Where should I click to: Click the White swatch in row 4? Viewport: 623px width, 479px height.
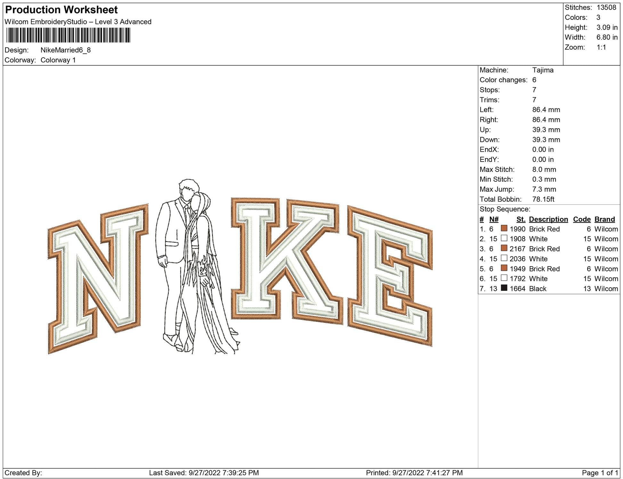click(x=504, y=258)
